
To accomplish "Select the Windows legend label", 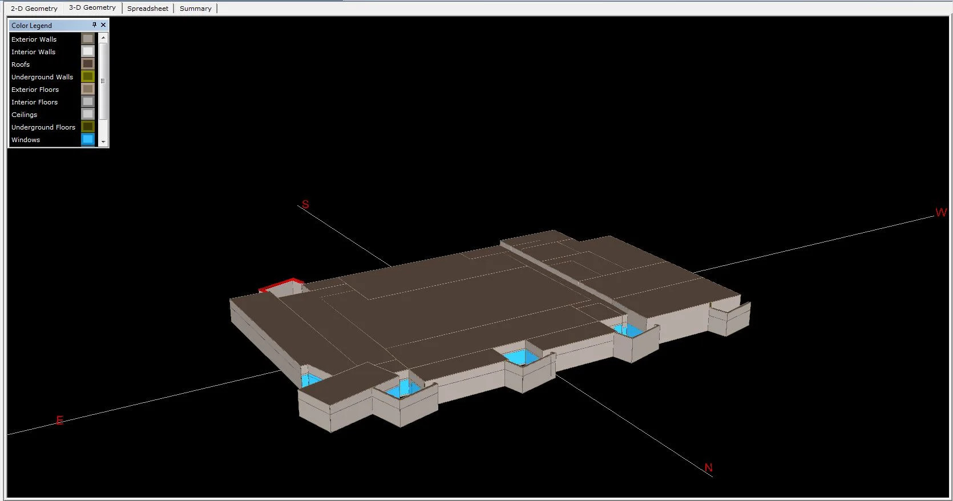I will click(26, 140).
